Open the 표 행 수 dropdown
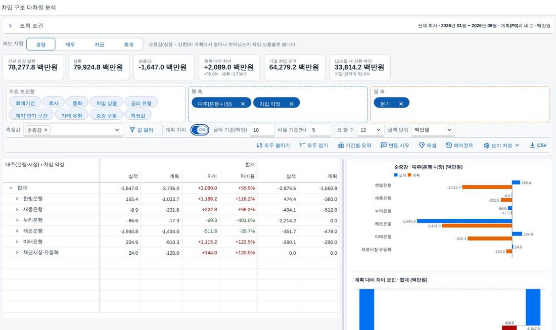This screenshot has width=556, height=330. coord(370,130)
